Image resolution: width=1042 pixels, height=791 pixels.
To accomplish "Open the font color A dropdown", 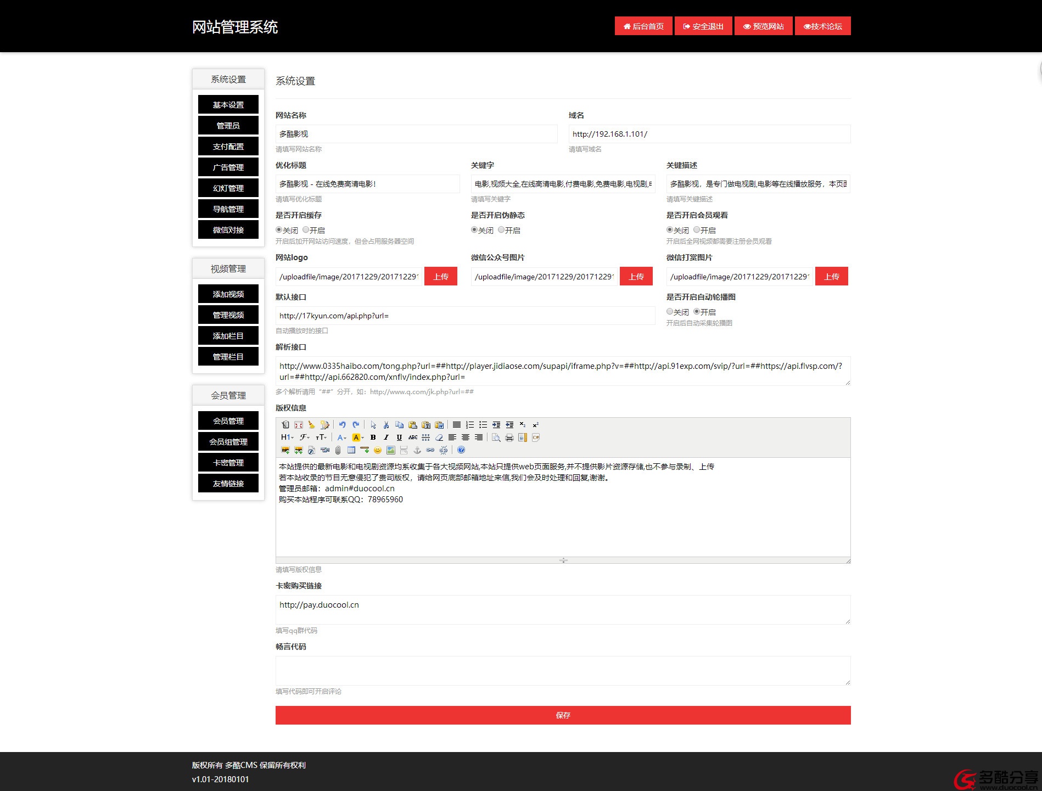I will pos(341,437).
